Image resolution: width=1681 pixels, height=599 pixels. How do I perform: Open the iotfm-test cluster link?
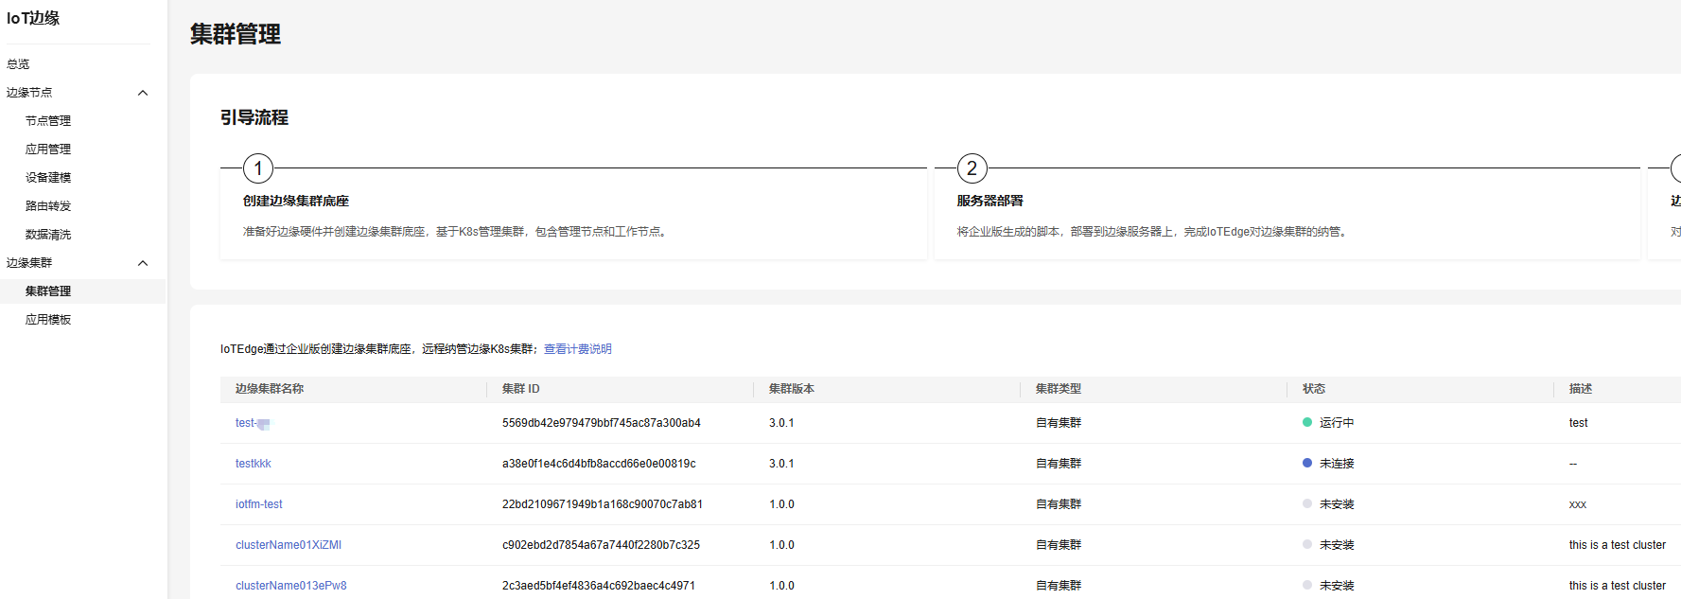pyautogui.click(x=258, y=504)
